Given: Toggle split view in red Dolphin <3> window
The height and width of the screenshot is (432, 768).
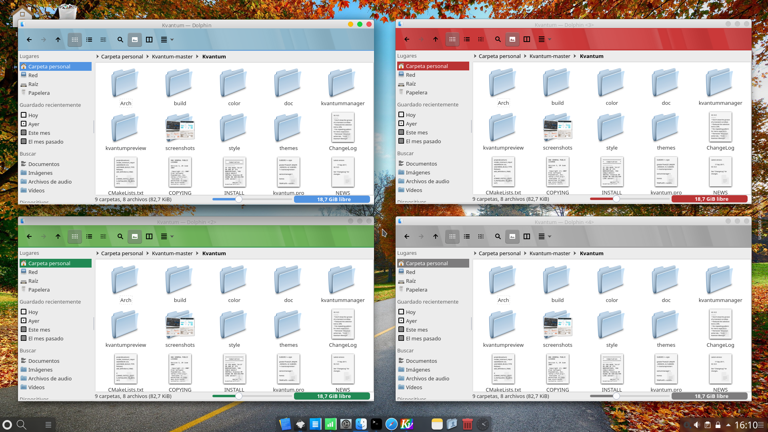Looking at the screenshot, I should click(x=527, y=39).
